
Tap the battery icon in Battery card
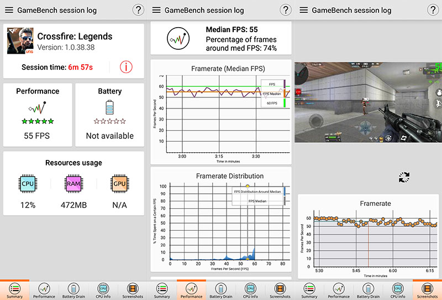109,107
